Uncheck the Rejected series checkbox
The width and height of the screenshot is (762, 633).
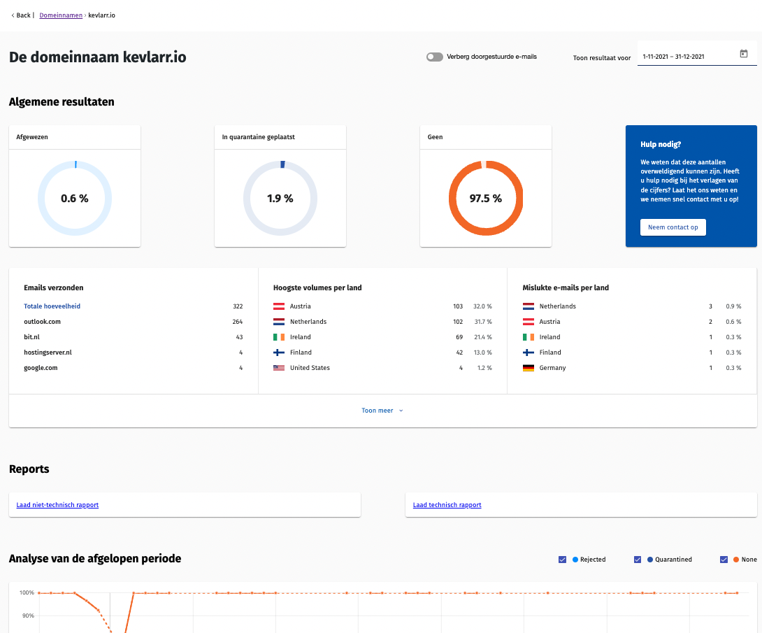563,560
